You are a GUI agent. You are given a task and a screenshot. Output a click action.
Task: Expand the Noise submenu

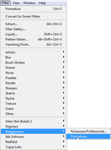pyautogui.click(x=33, y=73)
